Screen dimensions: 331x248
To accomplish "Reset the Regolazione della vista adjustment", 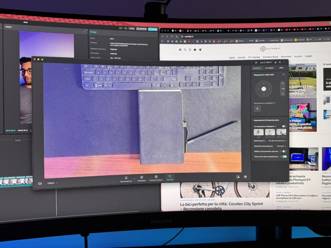I will point(283,74).
